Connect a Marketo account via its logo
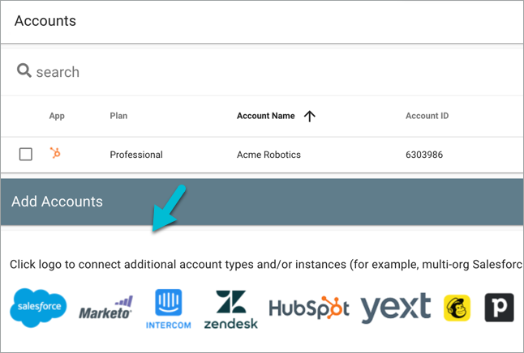Viewport: 524px width, 353px height. tap(105, 308)
